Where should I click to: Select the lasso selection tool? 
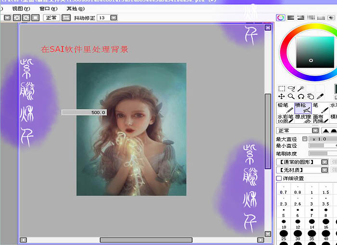[x=291, y=89]
